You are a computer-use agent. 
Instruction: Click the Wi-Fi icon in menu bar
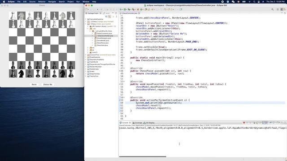click(x=249, y=2)
